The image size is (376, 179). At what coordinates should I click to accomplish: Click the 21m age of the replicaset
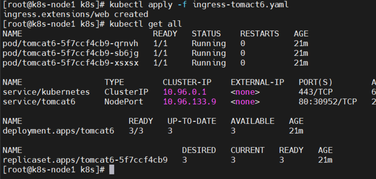(325, 160)
